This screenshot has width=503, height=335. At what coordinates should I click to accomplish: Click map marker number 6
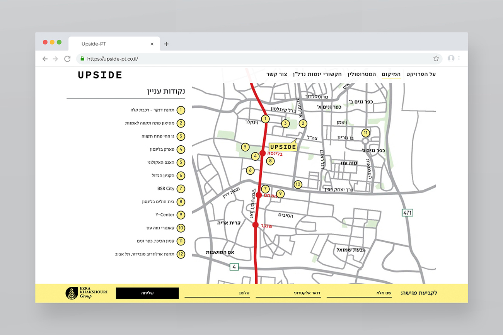250,170
